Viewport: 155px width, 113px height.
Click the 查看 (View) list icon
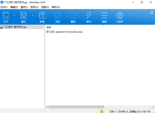[104, 15]
